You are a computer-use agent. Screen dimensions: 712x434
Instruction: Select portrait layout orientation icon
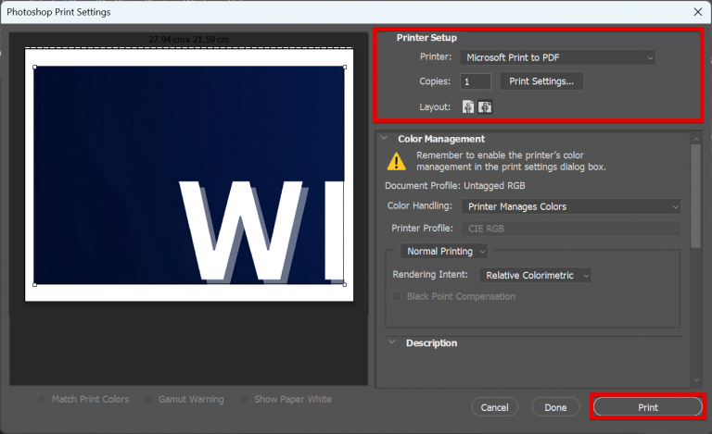point(468,106)
